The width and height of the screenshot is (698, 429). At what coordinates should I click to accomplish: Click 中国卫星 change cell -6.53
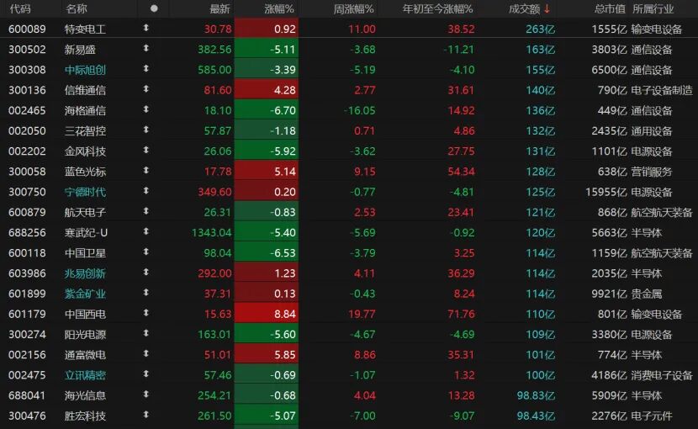[x=267, y=253]
